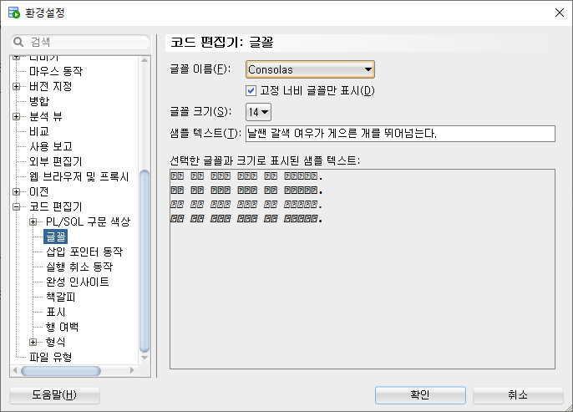Image resolution: width=573 pixels, height=412 pixels.
Task: Select PL/SQL 구문 색상 item
Action: (x=88, y=221)
